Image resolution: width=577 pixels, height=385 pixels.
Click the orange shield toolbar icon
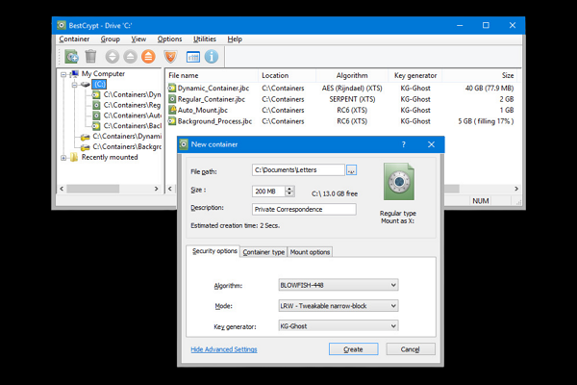(170, 57)
